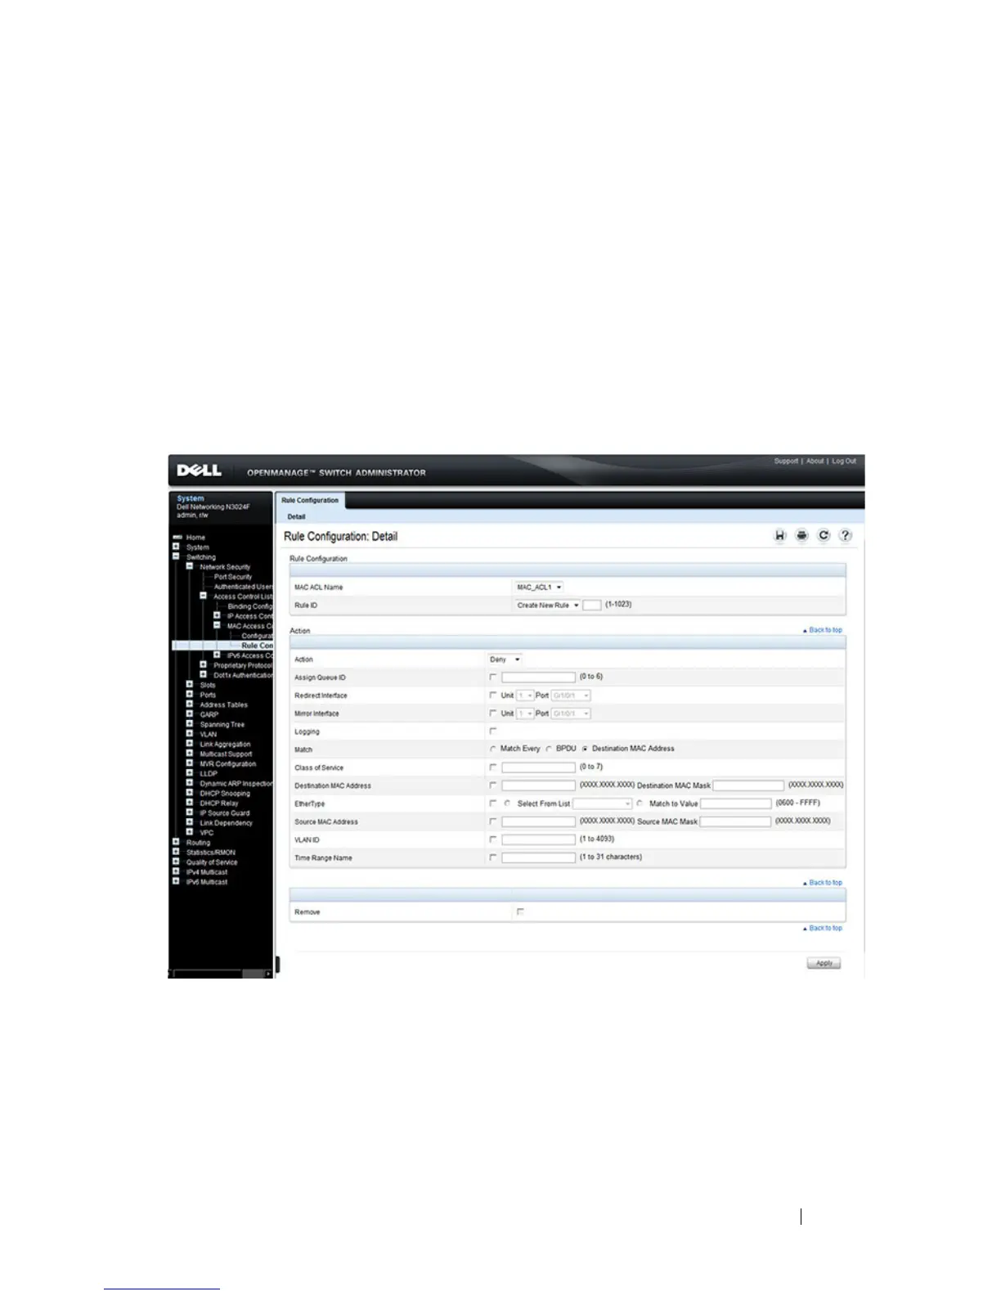Switch to Rule Configuration tab

310,500
